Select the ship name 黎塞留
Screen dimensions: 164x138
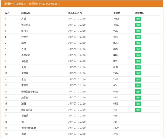click(25, 73)
